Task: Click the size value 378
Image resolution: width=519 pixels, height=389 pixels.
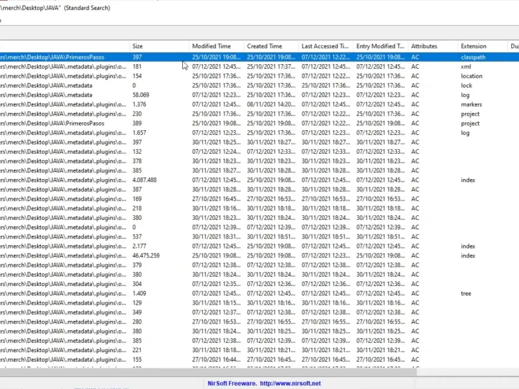Action: (x=137, y=161)
